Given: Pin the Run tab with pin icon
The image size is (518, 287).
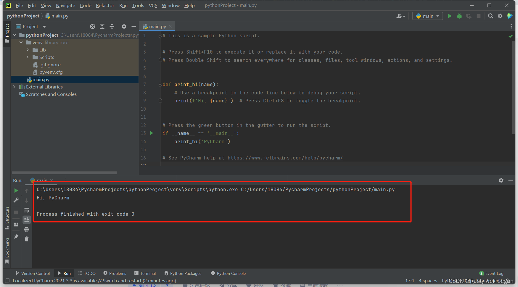Looking at the screenshot, I should pyautogui.click(x=16, y=236).
